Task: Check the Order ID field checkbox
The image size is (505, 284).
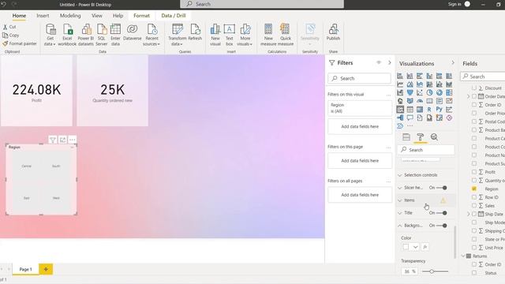Action: (474, 105)
